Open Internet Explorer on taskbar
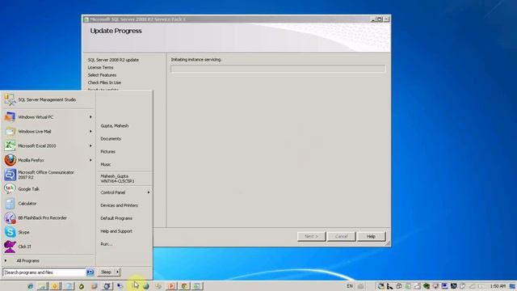517x291 pixels. [31, 286]
